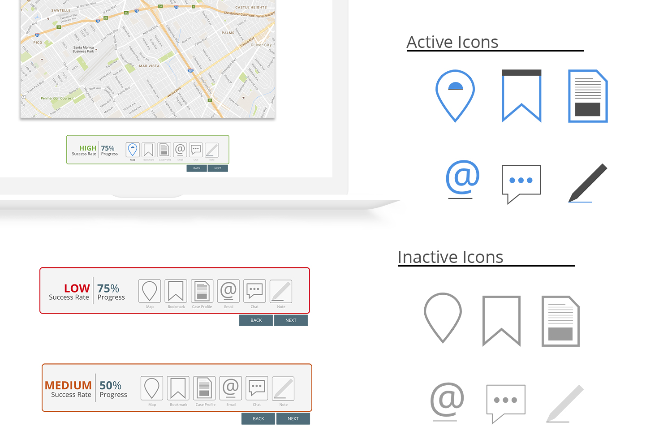Click the active Chat bubble icon with blue dots
This screenshot has width=672, height=448.
(521, 184)
